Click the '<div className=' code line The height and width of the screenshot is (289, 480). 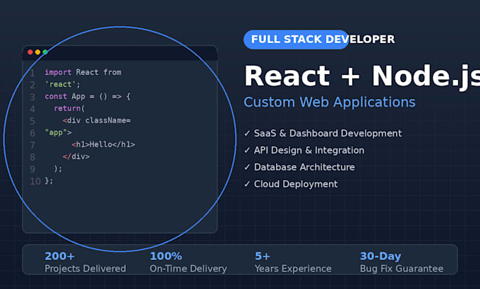[x=97, y=120]
